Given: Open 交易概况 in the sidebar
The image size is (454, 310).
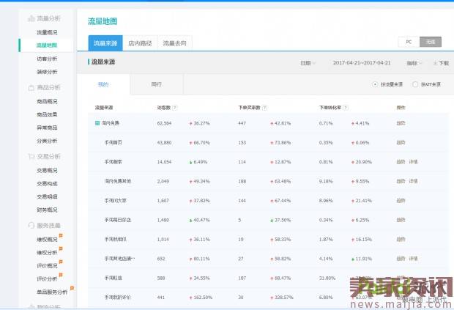Looking at the screenshot, I should point(47,170).
